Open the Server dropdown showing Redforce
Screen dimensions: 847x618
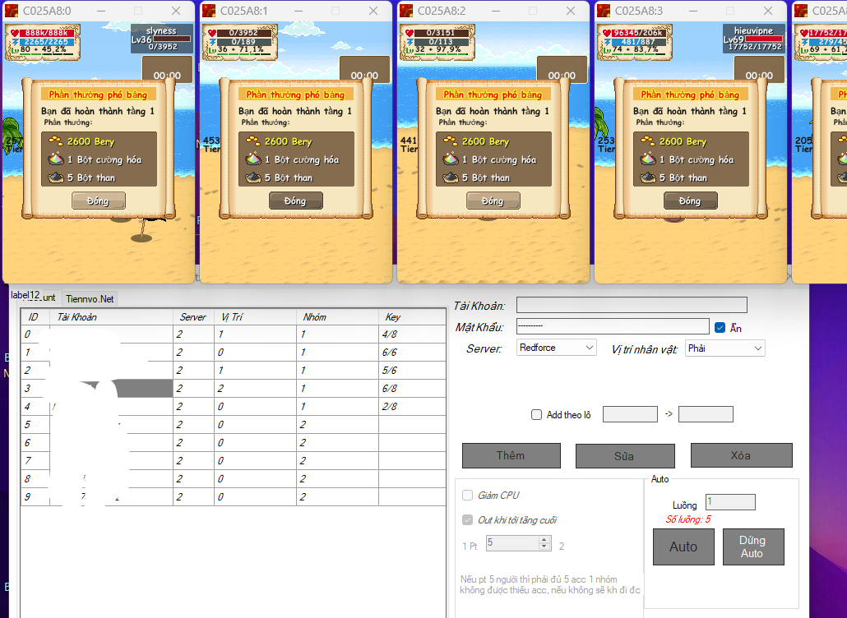coord(557,348)
